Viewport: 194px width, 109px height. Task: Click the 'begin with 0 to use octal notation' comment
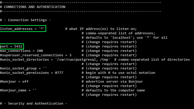120,73
